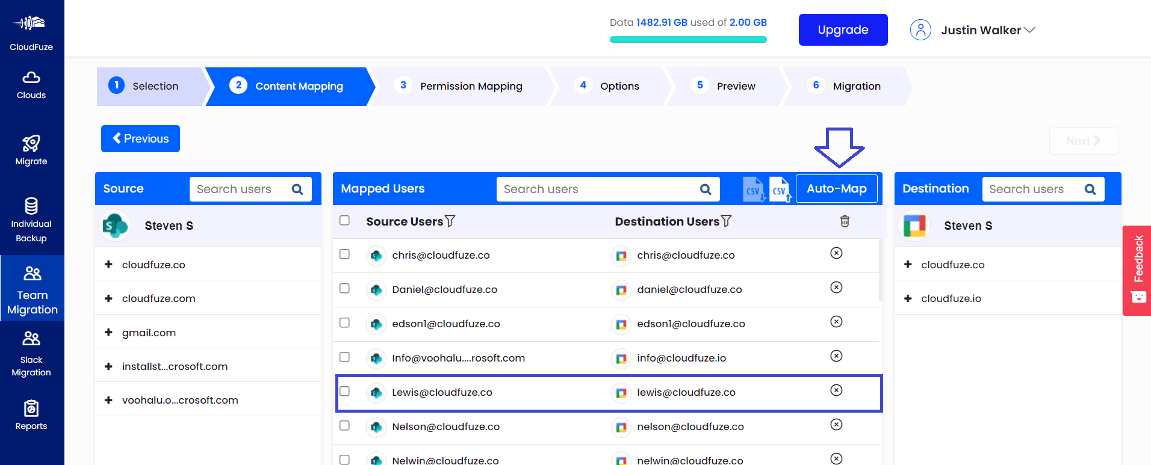Open the Justin Walker account dropdown
Viewport: 1151px width, 465px height.
(988, 30)
